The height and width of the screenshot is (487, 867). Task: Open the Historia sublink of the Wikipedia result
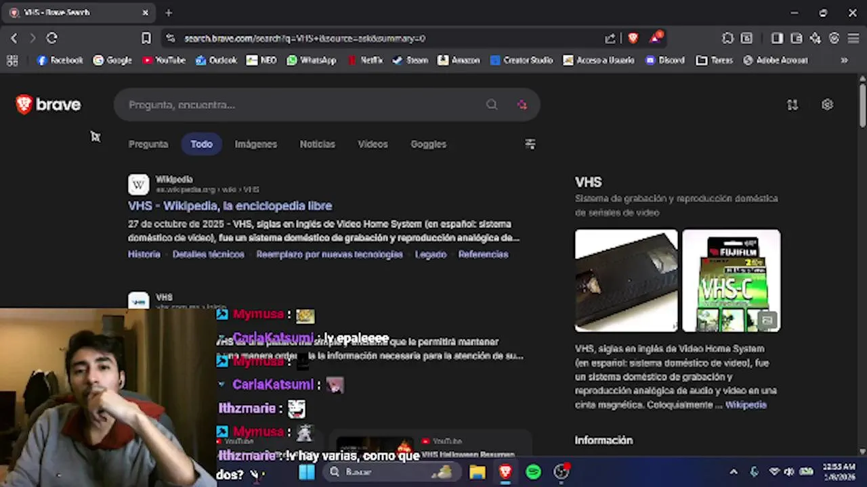point(144,254)
